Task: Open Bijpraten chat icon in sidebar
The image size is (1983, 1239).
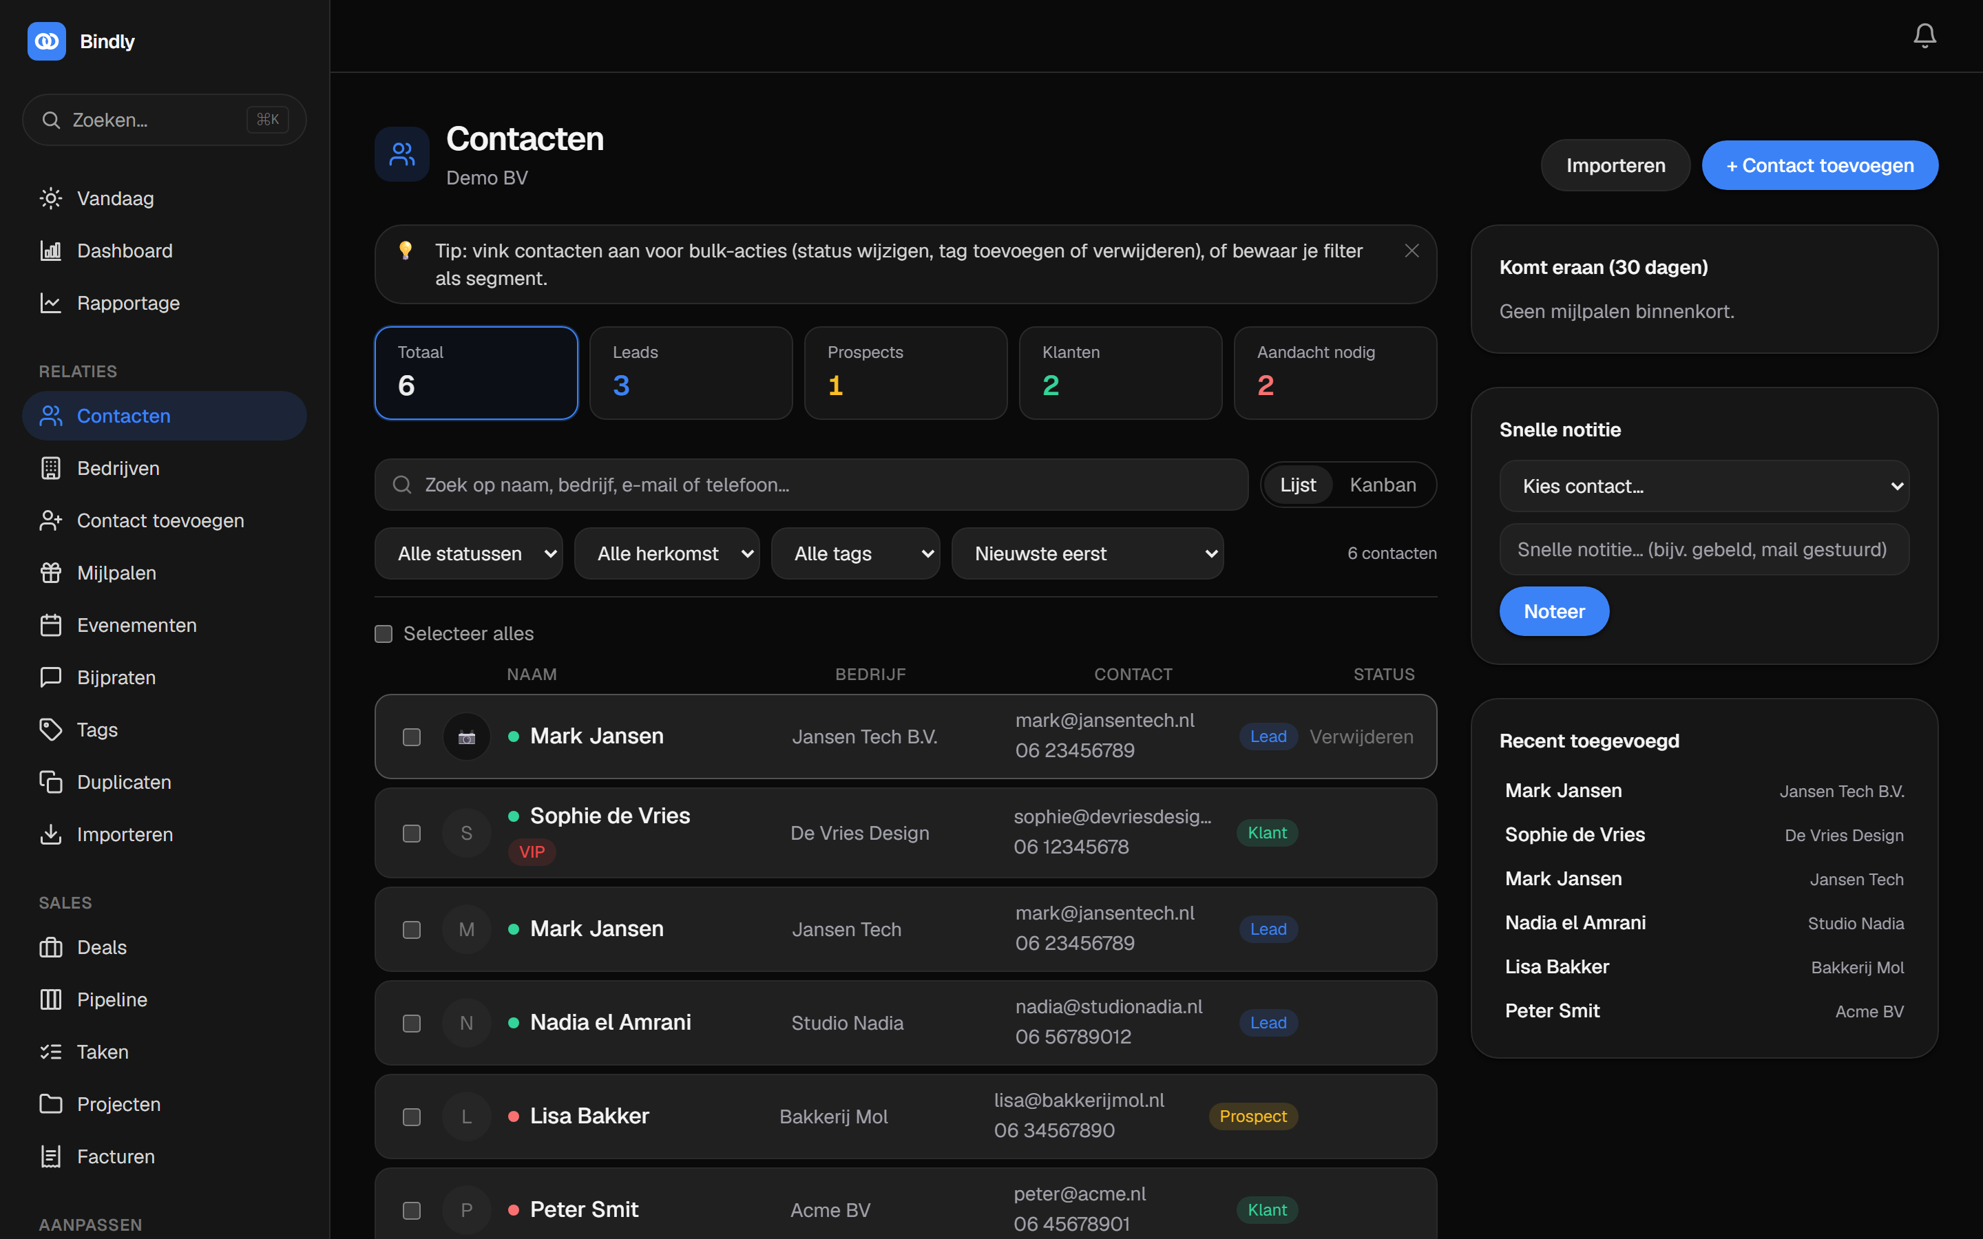Action: coord(51,677)
